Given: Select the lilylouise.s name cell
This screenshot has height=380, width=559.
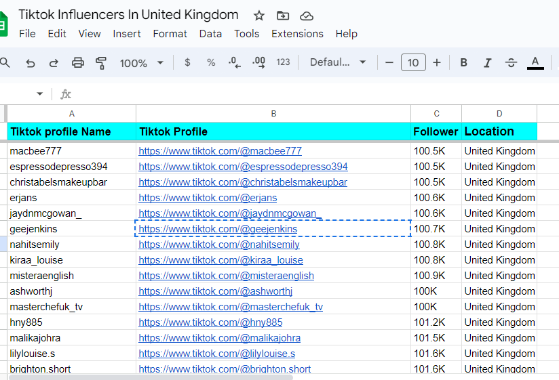Looking at the screenshot, I should [72, 354].
